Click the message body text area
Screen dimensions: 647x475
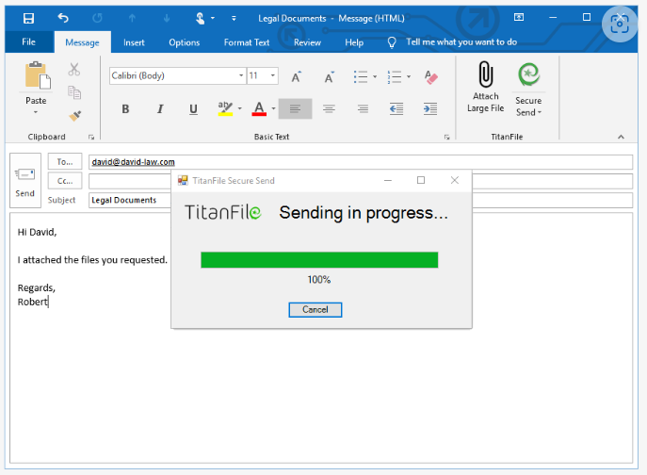pyautogui.click(x=321, y=337)
